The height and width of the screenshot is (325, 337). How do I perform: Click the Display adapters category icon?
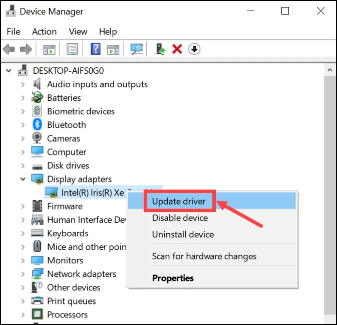click(x=37, y=179)
